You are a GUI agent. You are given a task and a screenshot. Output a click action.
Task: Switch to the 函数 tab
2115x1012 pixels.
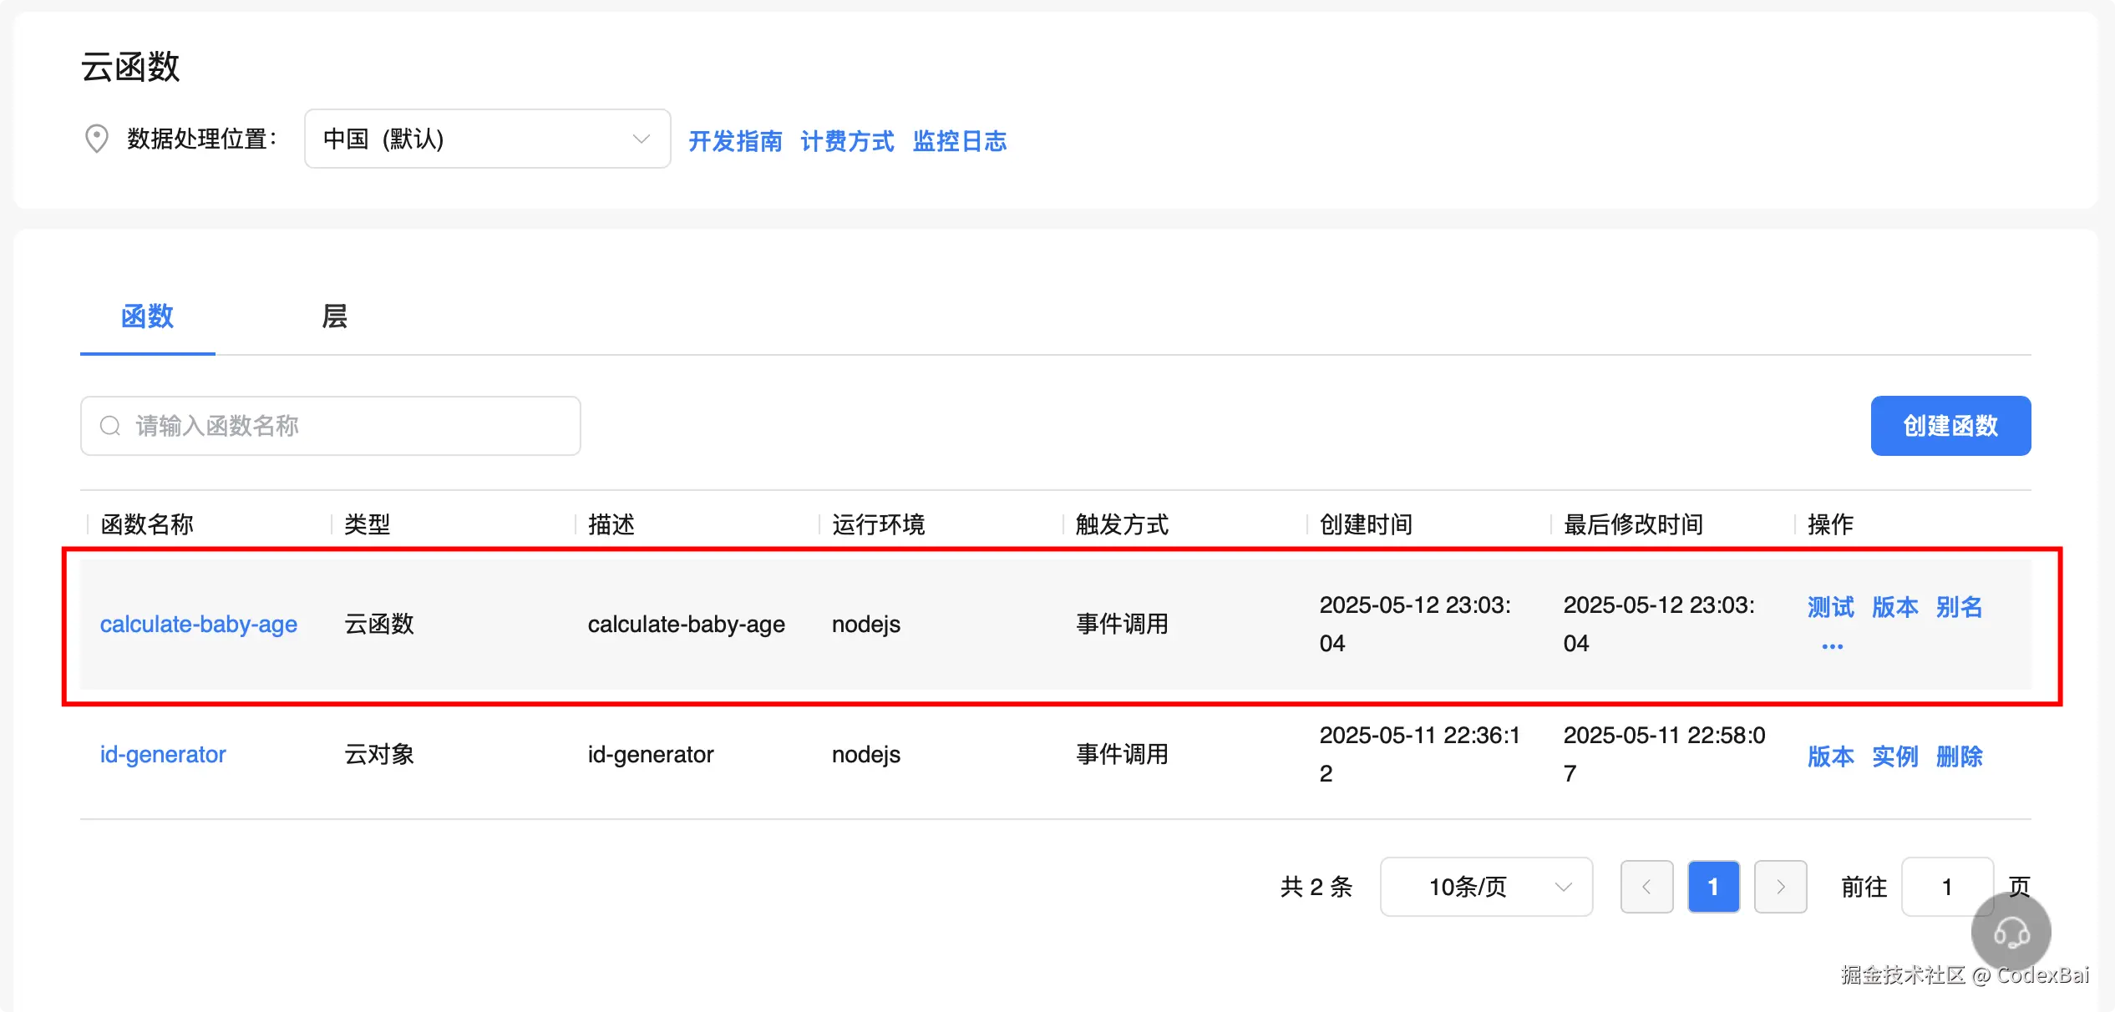pos(147,316)
